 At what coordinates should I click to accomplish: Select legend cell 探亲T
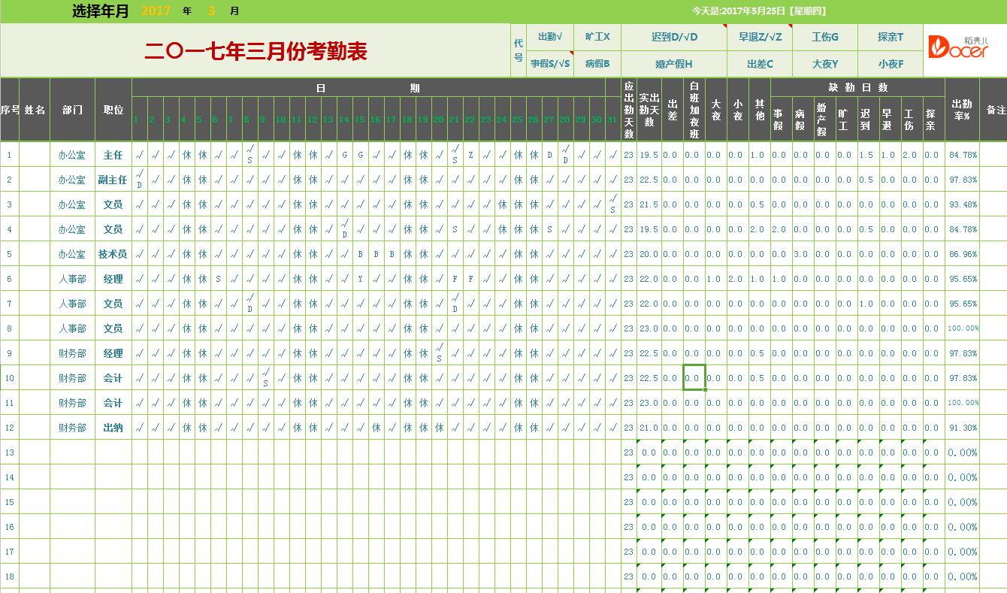pos(891,37)
